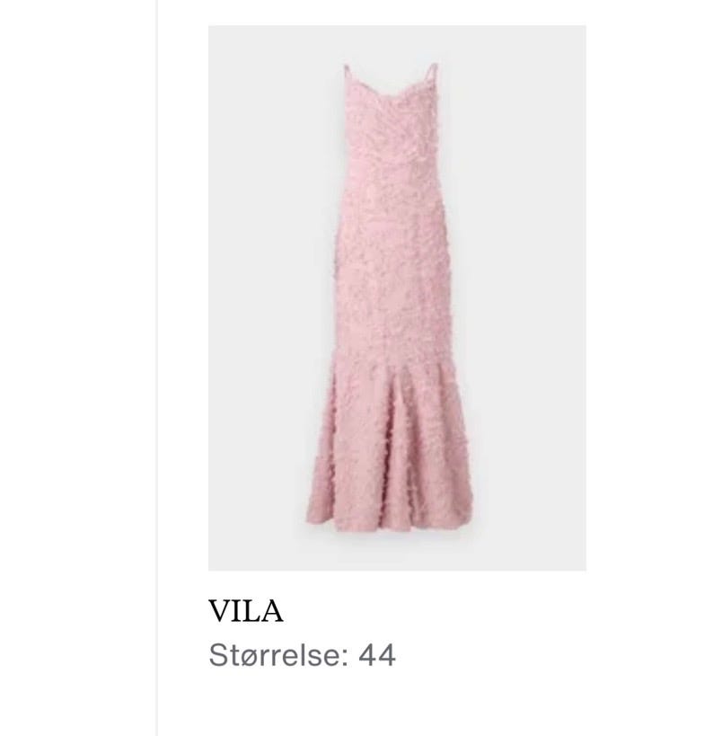Click the vertical divider line on left
713x736 pixels.
pos(157,368)
